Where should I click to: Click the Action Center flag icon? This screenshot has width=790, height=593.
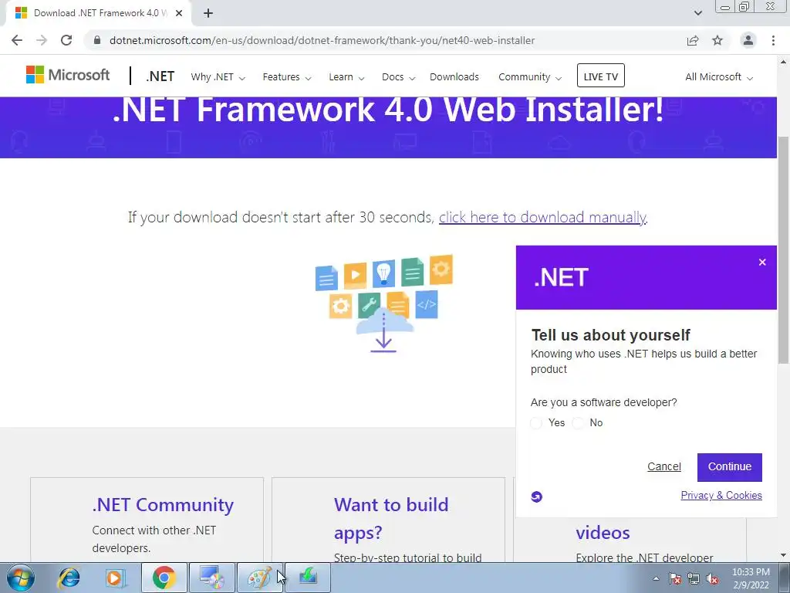click(x=675, y=578)
